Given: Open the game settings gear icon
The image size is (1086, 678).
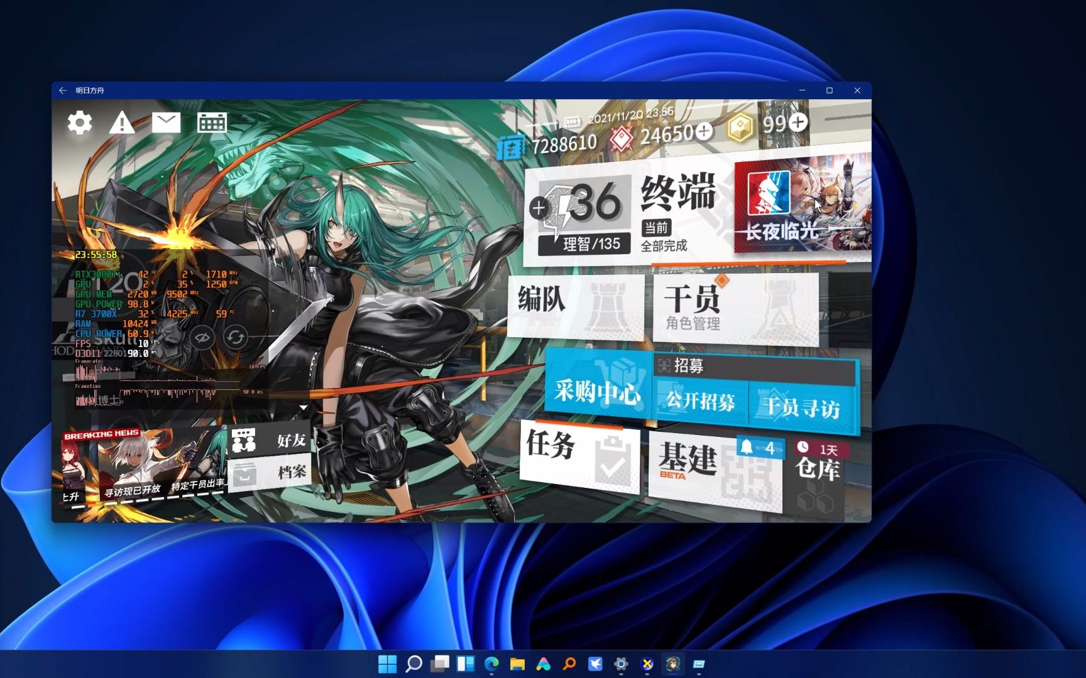Looking at the screenshot, I should [x=80, y=122].
